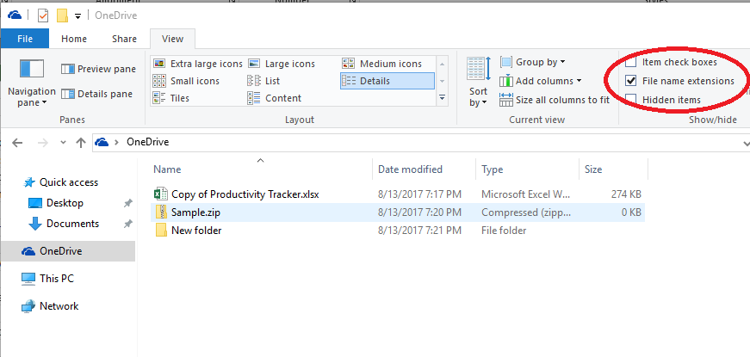
Task: Select the Details layout option
Action: [387, 81]
